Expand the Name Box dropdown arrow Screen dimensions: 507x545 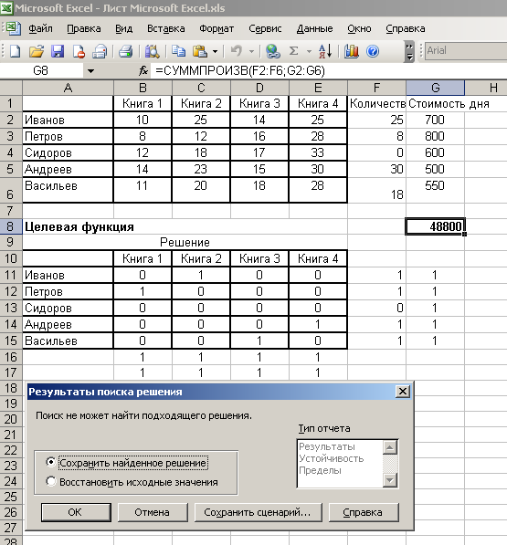click(90, 71)
